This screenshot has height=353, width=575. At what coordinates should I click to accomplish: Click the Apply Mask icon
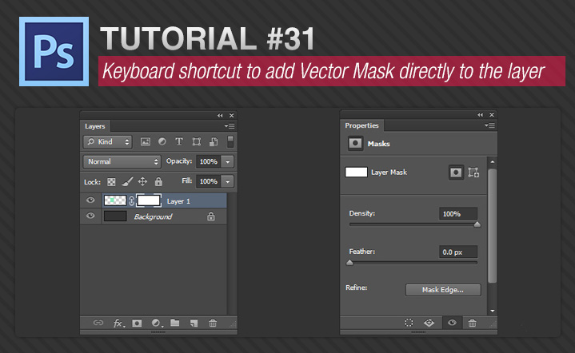[429, 323]
